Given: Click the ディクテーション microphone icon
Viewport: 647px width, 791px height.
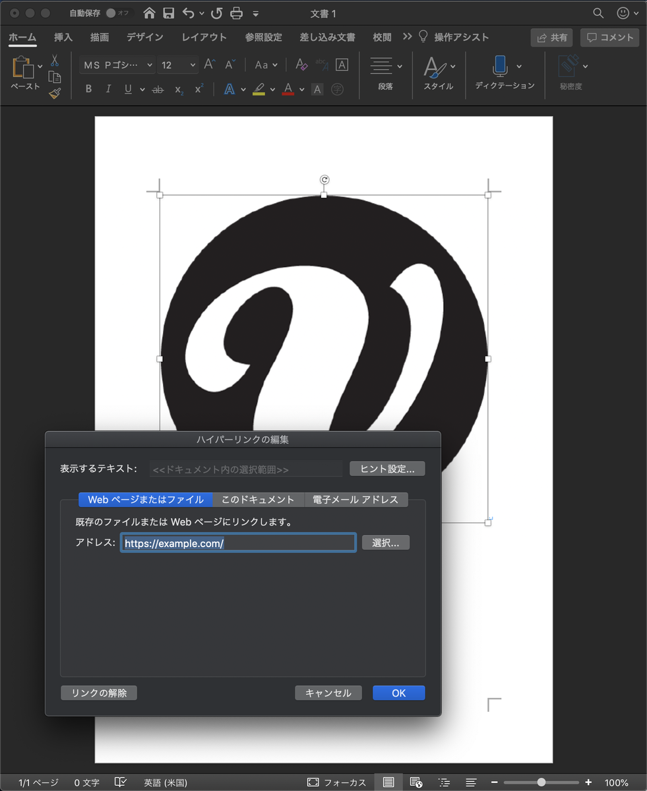Looking at the screenshot, I should point(499,66).
